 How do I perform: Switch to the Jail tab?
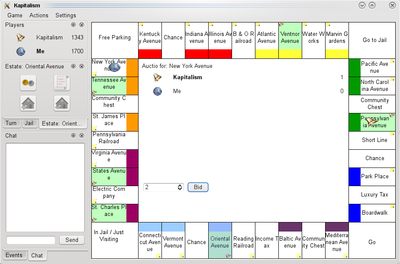coord(29,123)
